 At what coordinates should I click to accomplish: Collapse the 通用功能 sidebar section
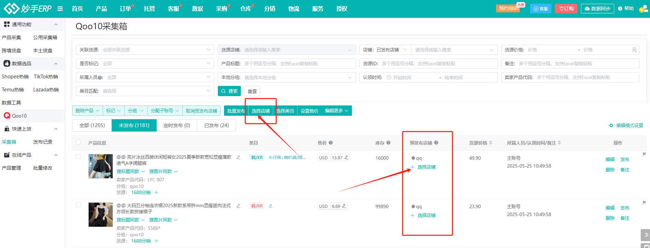(x=56, y=24)
